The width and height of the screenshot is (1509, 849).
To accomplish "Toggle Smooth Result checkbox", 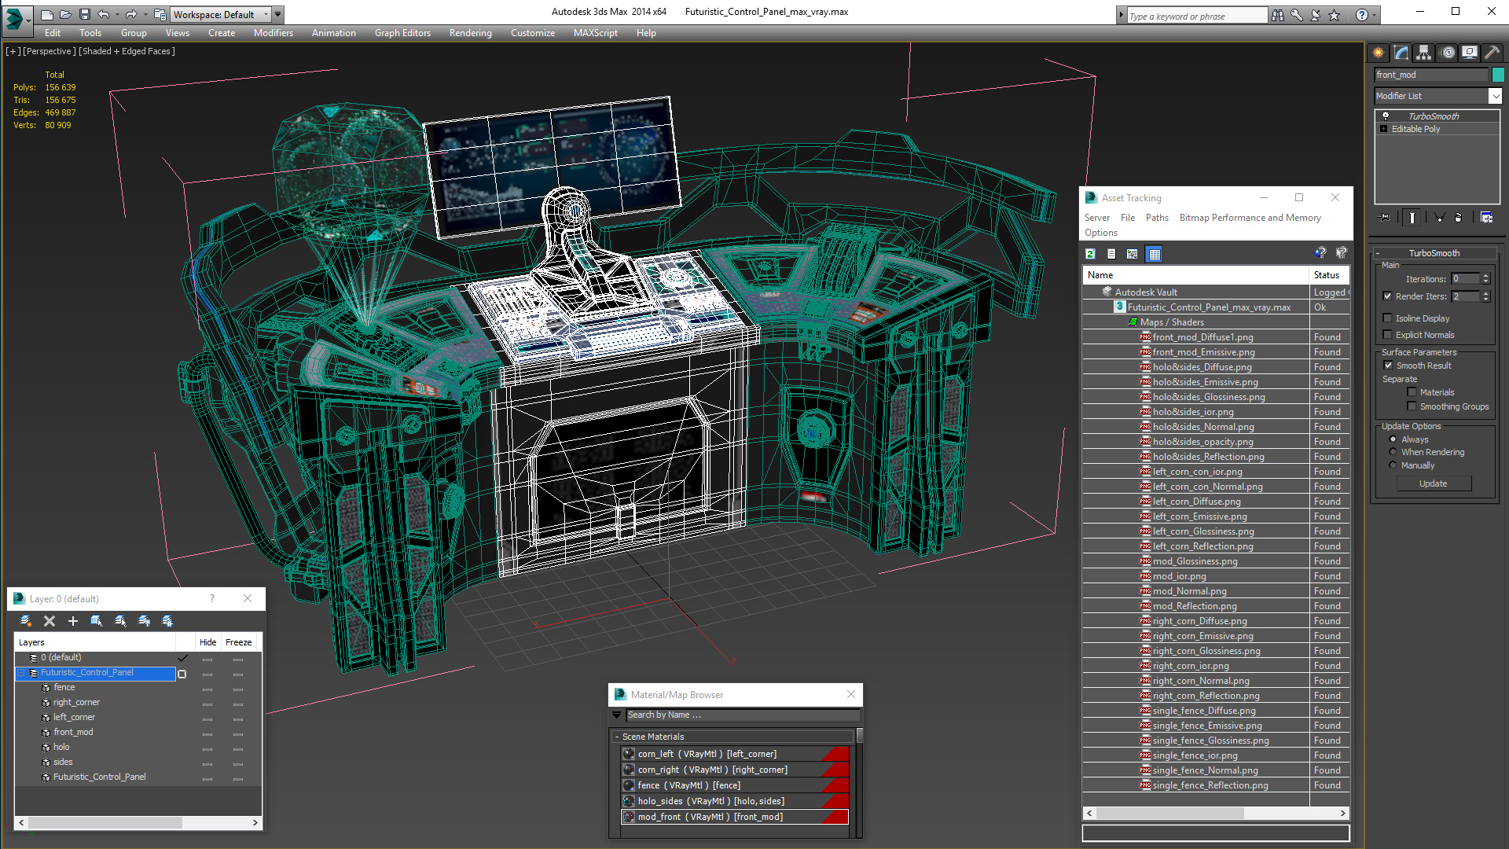I will [x=1388, y=366].
